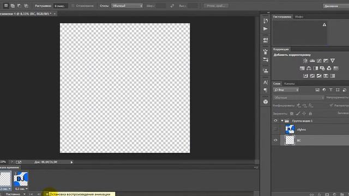The width and height of the screenshot is (349, 196).
Task: Select the Subtract from selection mode icon
Action: click(20, 5)
